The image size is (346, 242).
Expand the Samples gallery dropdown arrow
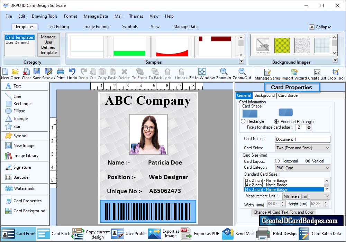(x=242, y=61)
